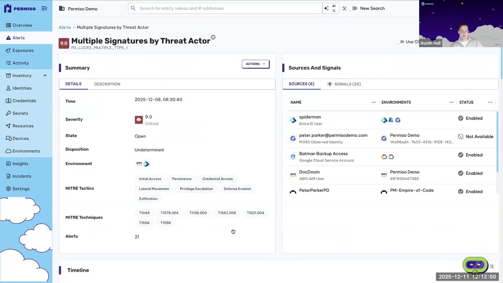Click technique T1136.003 tag

(198, 213)
